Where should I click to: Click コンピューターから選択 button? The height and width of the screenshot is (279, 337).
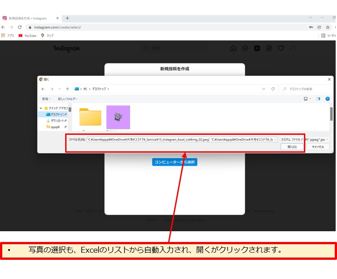tap(175, 162)
